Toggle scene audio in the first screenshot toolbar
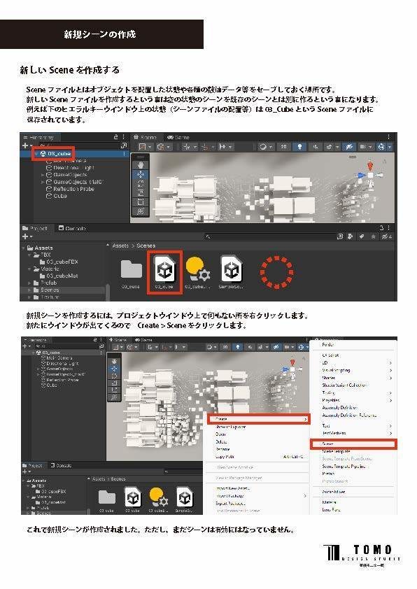This screenshot has width=417, height=589. pyautogui.click(x=316, y=146)
